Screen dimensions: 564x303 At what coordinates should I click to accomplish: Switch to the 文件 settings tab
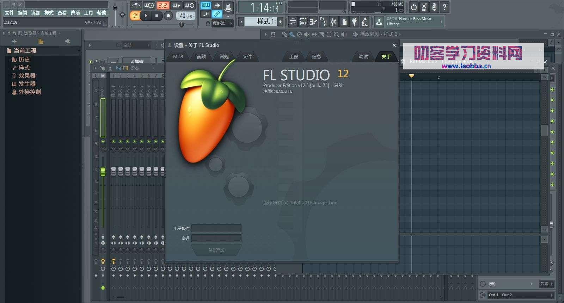[x=247, y=56]
